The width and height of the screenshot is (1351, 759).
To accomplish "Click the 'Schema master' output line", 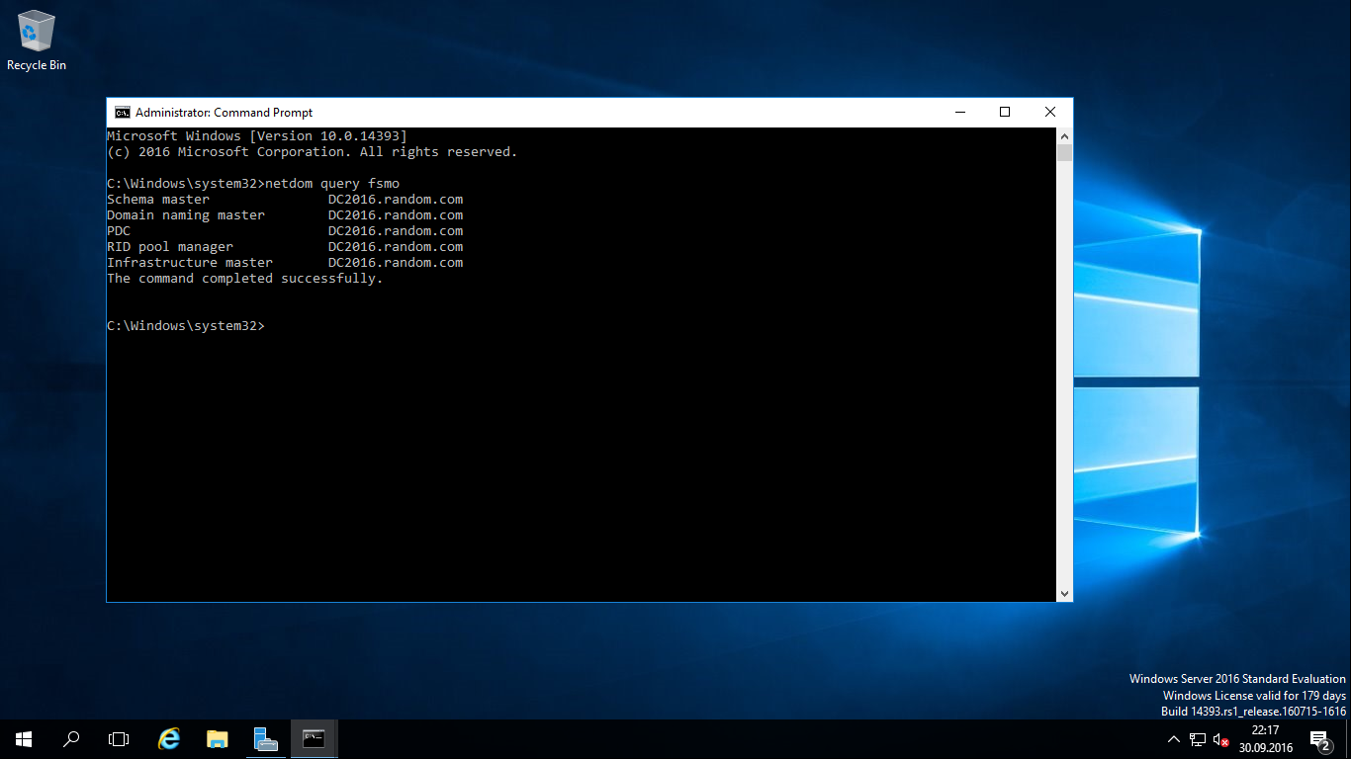I will tap(285, 200).
